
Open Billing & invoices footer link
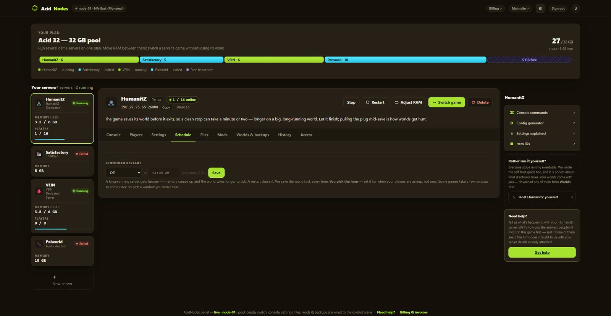click(x=414, y=312)
